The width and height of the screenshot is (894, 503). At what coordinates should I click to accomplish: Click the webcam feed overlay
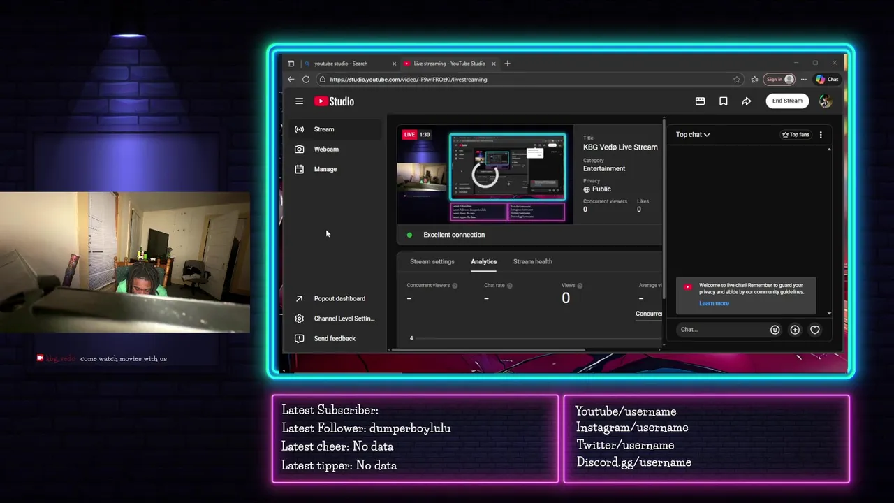coord(125,262)
